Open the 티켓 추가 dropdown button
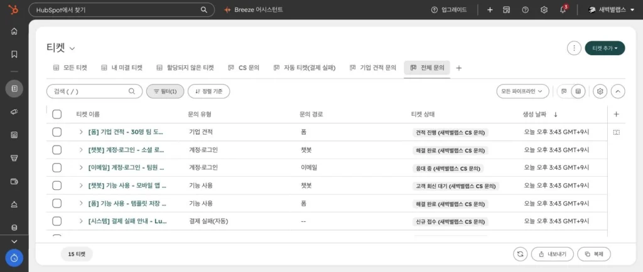 coord(605,48)
